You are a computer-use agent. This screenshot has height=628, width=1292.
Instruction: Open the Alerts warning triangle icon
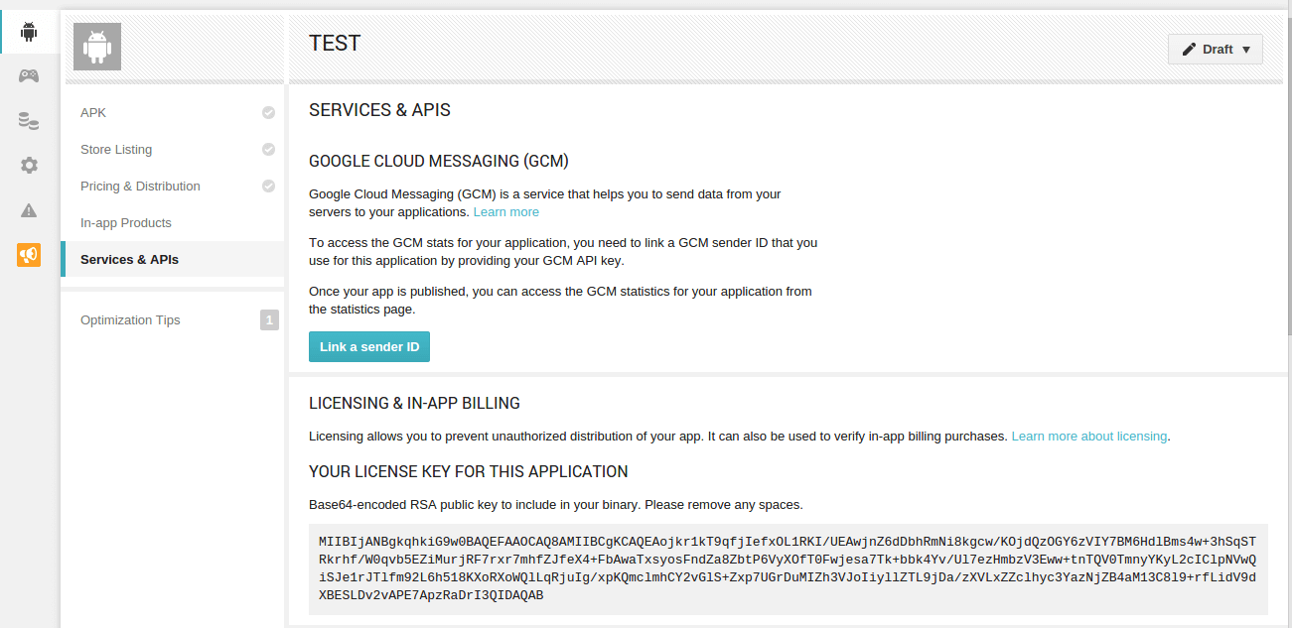[x=29, y=210]
